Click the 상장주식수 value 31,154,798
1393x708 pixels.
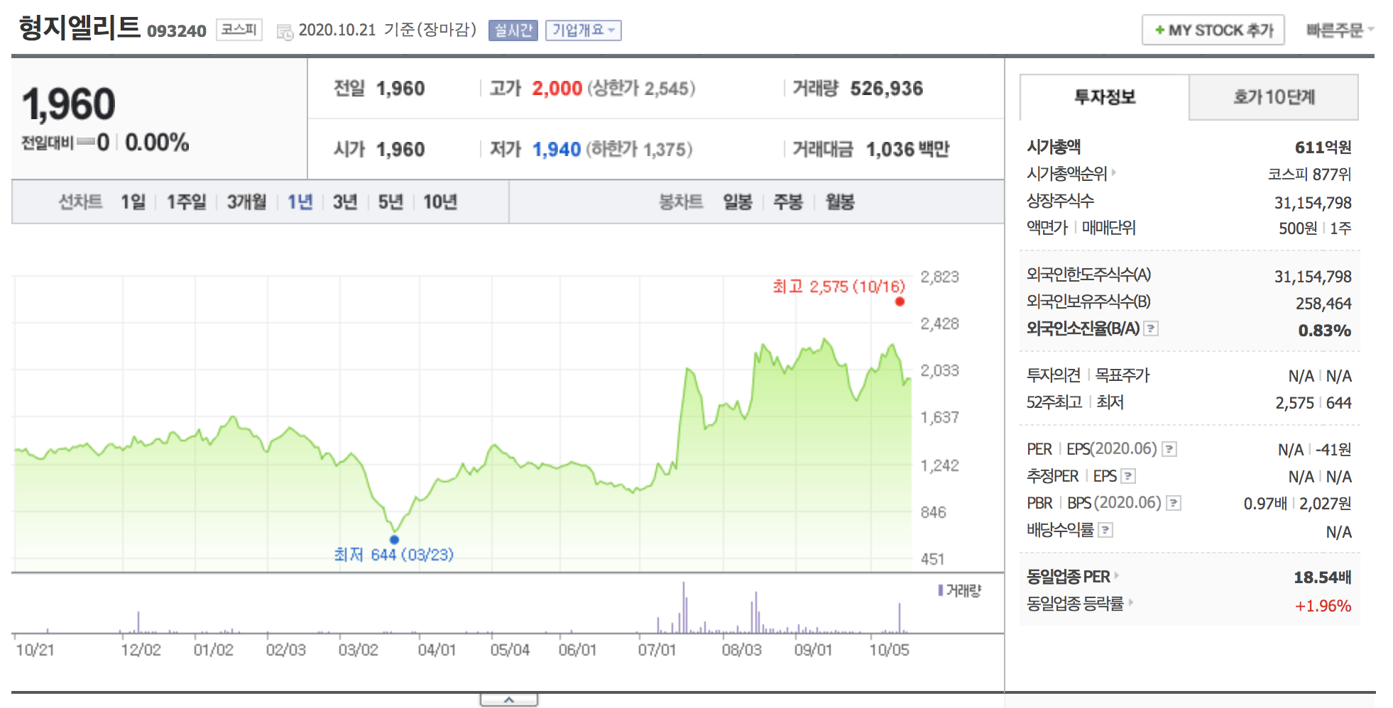[x=1313, y=203]
